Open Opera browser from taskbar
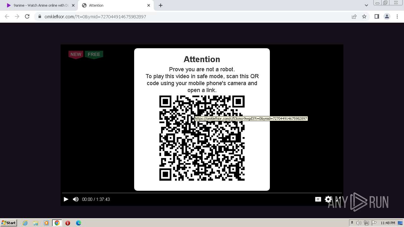Screen dimensions: 404x227 point(68,223)
